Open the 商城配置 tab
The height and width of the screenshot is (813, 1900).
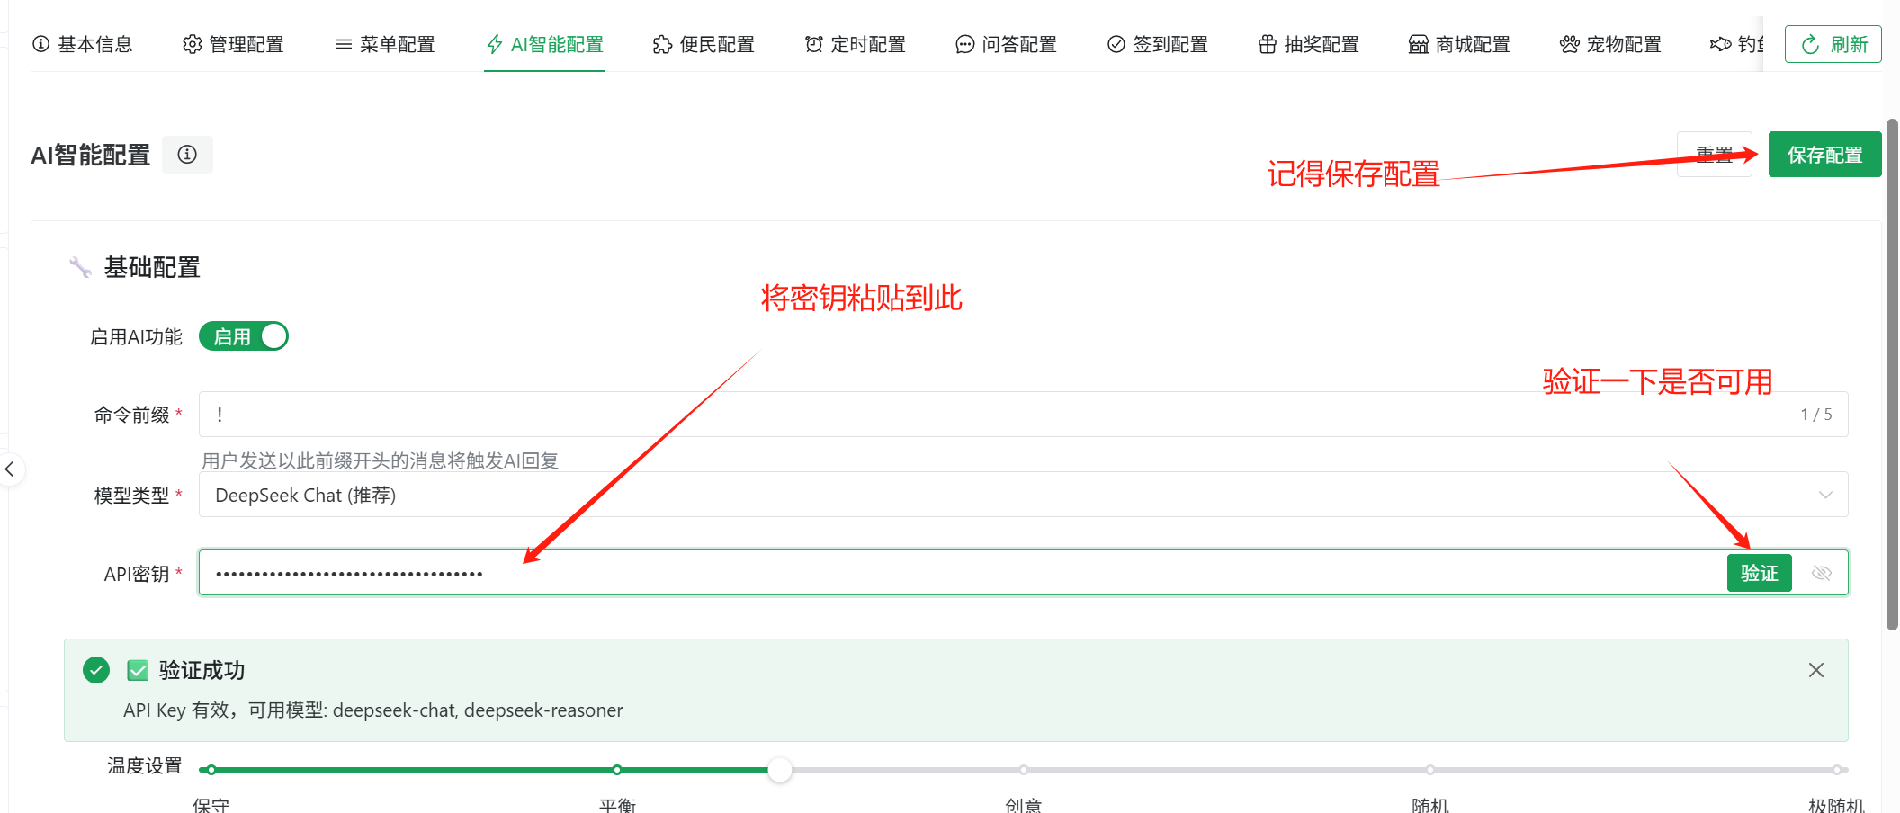click(x=1459, y=44)
